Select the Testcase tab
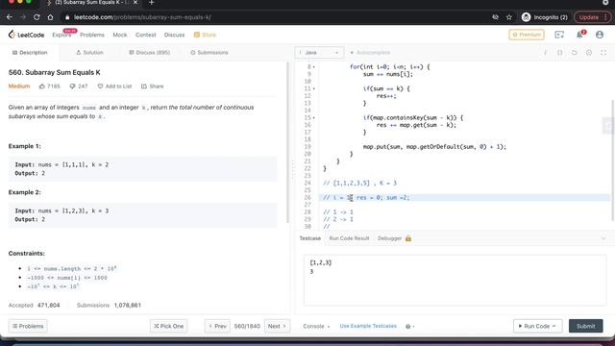This screenshot has width=615, height=346. click(x=309, y=238)
